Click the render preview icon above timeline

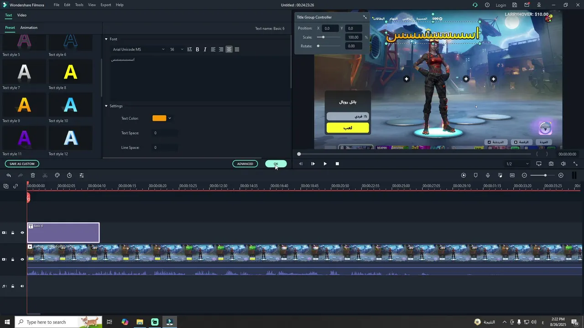pyautogui.click(x=464, y=175)
